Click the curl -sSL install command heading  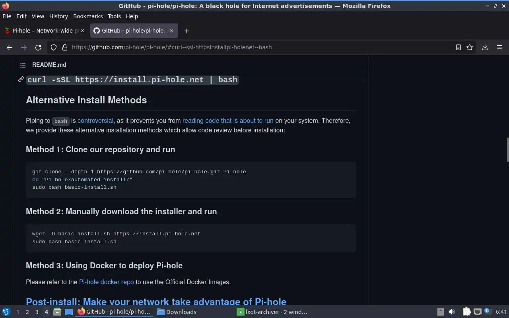(132, 79)
